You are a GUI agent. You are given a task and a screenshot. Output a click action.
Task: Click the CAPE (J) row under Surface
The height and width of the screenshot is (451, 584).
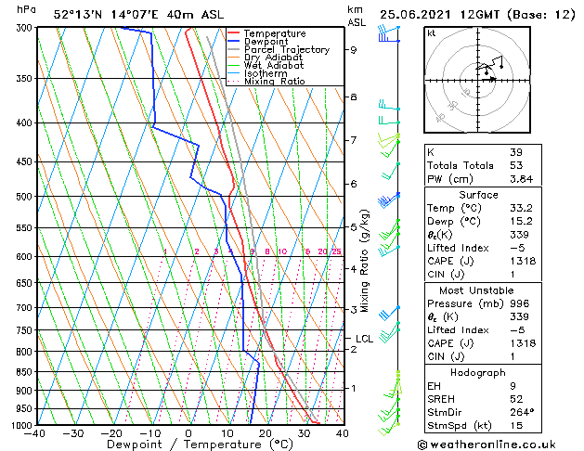click(x=483, y=261)
